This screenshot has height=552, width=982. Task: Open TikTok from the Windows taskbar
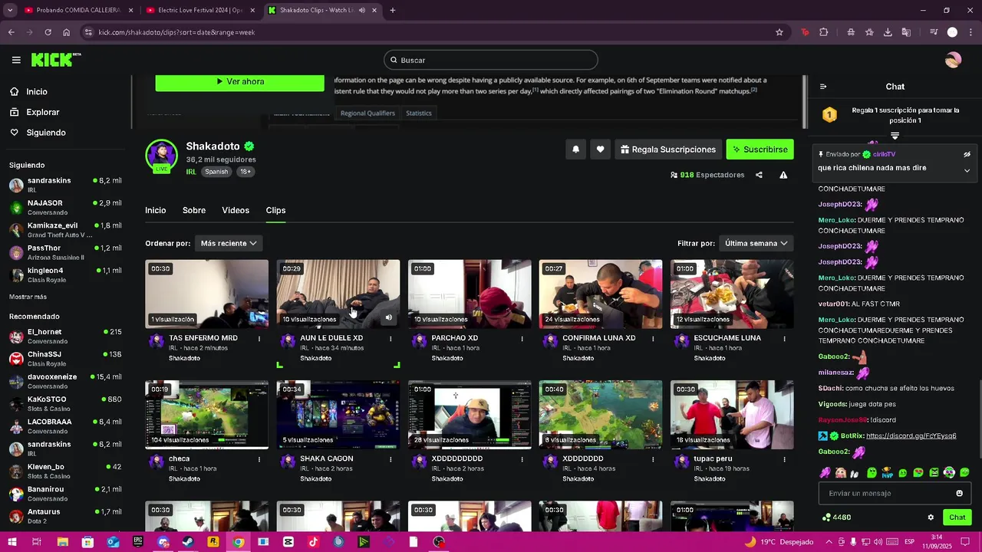[x=313, y=542]
